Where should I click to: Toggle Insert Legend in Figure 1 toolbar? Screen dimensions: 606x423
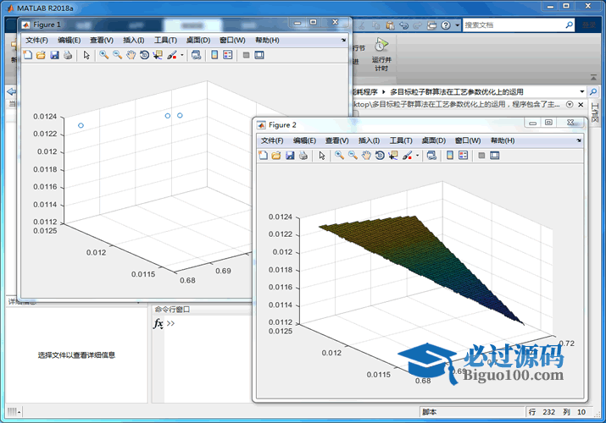pyautogui.click(x=228, y=55)
